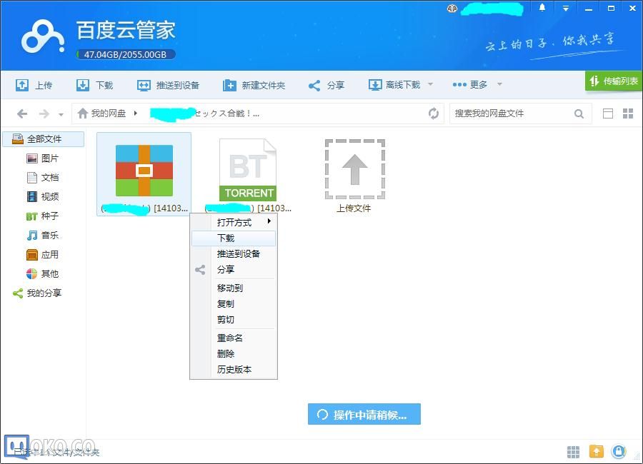Click the account avatar icon in title bar
The width and height of the screenshot is (643, 464).
[452, 8]
